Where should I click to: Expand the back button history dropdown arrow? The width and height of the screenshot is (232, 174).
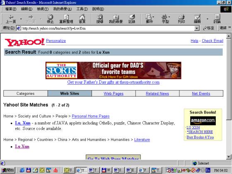[21, 19]
